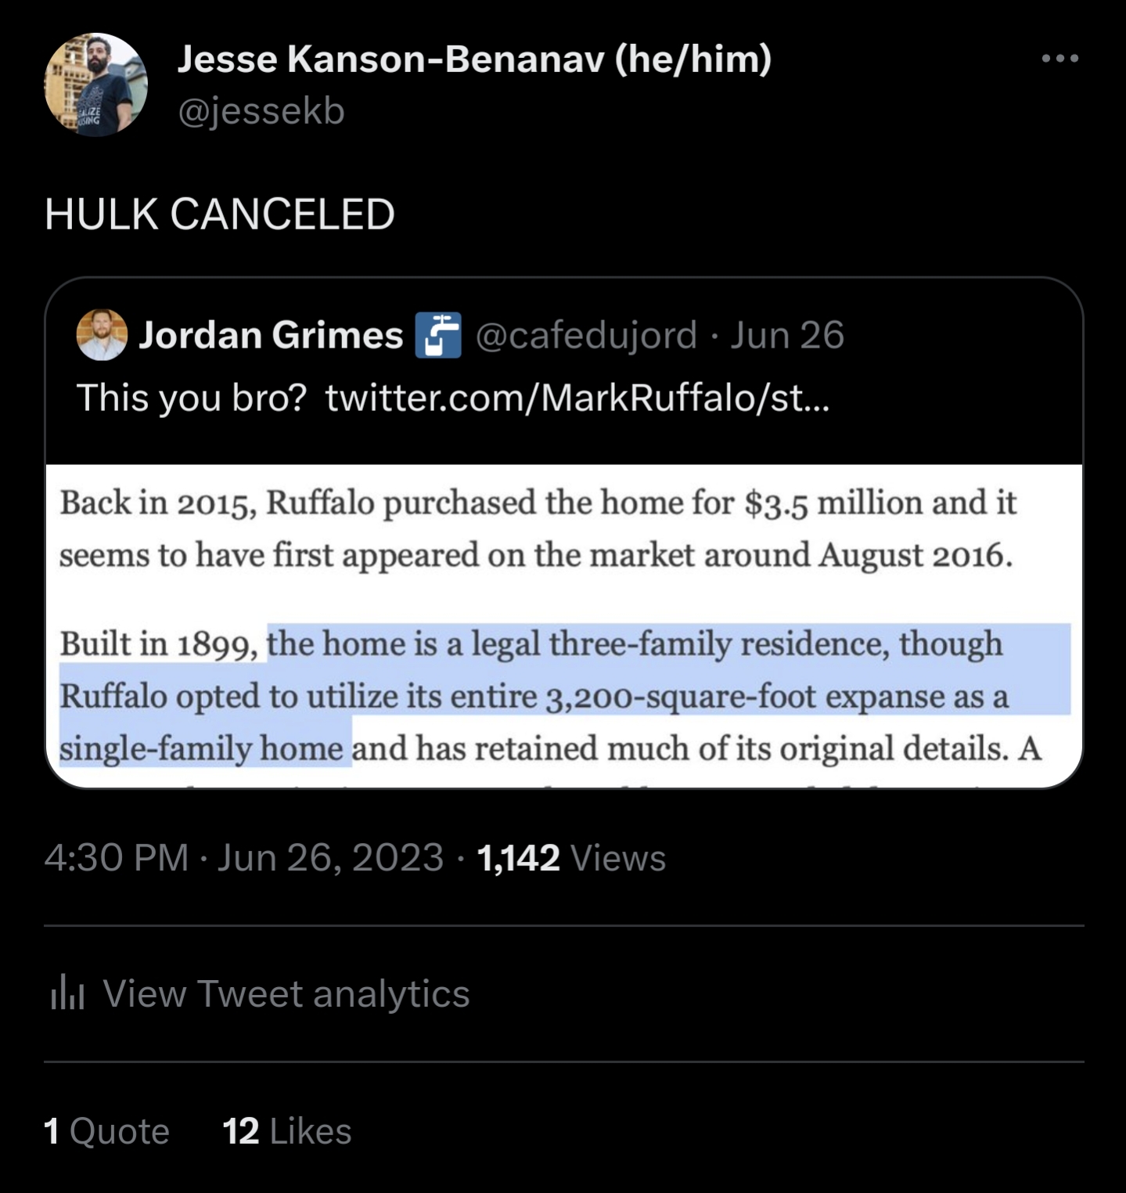Click the 4:30 PM timestamp

point(117,858)
